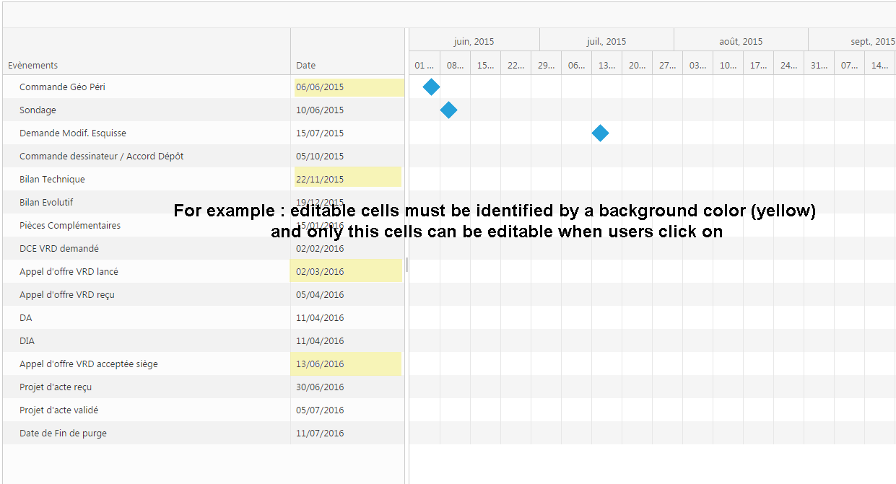Image resolution: width=896 pixels, height=484 pixels.
Task: Click the Date column header
Action: coord(306,65)
